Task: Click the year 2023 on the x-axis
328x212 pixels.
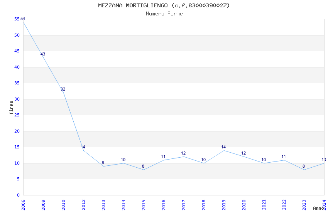Action: [x=304, y=205]
